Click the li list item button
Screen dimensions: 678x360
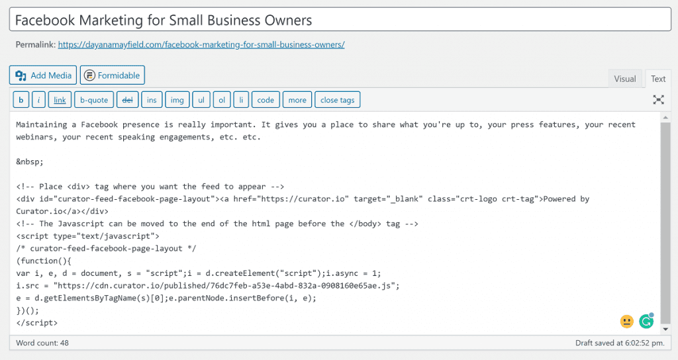(x=241, y=100)
